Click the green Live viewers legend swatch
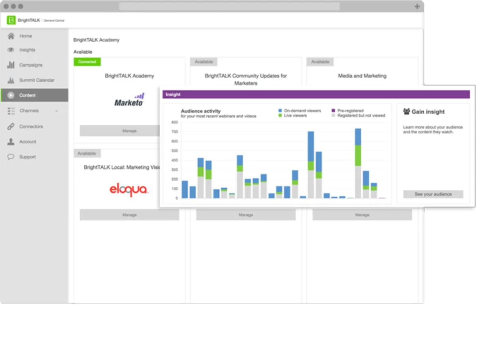Screen dimensions: 477x353 [x=280, y=116]
